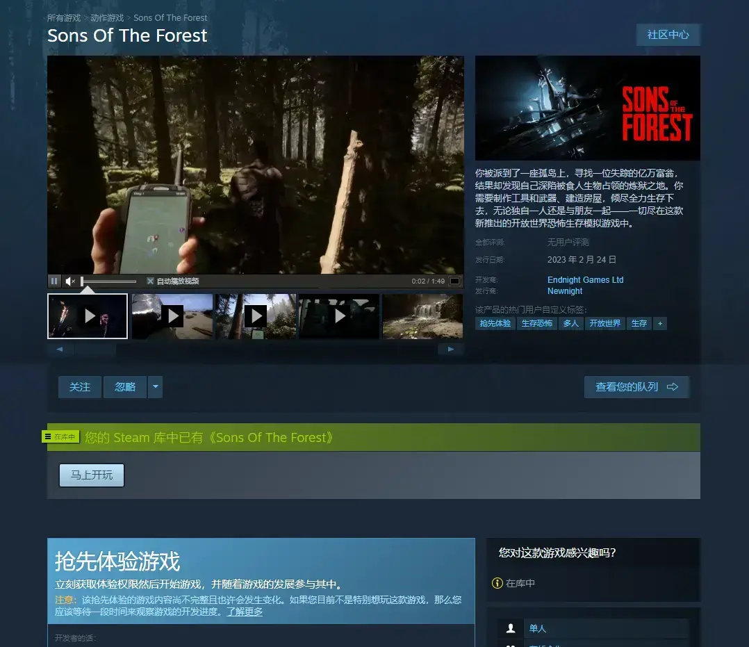The image size is (749, 647).
Task: Unmute the video with the speaker icon
Action: coord(69,281)
